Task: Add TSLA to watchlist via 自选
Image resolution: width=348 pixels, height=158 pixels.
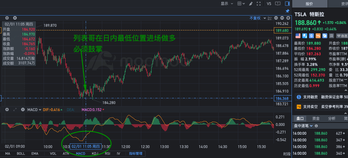Action: click(342, 36)
